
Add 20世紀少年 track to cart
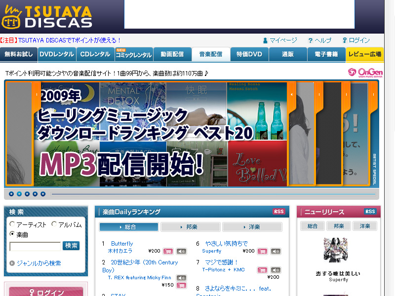click(x=181, y=286)
